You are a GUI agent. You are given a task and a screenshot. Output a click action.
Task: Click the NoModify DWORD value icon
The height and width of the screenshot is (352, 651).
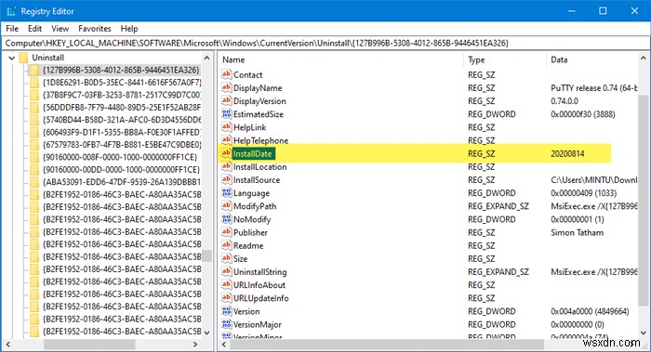pyautogui.click(x=226, y=219)
